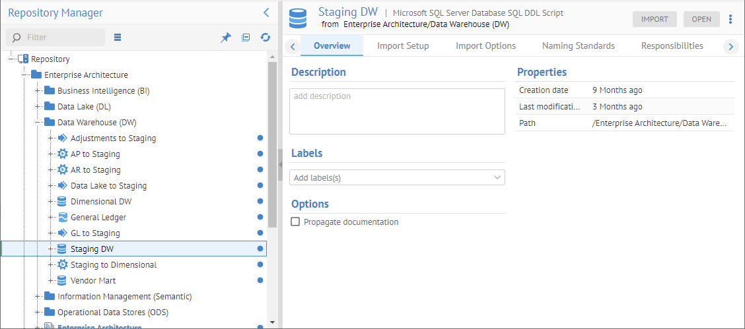Enable the Propagate documentation checkbox
The height and width of the screenshot is (329, 745).
pyautogui.click(x=295, y=222)
